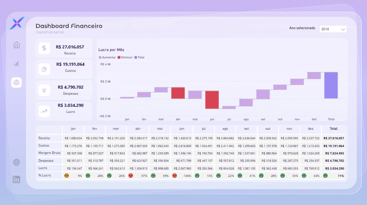367x205 pixels.
Task: Click the green indicator for mar % Lucro
Action: coord(109,176)
